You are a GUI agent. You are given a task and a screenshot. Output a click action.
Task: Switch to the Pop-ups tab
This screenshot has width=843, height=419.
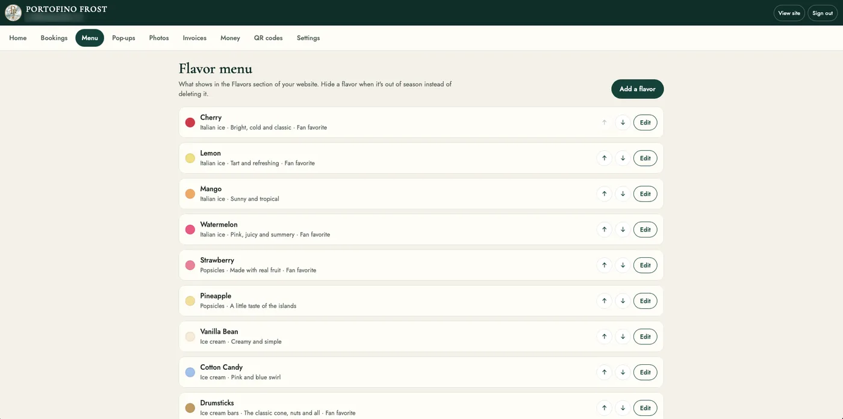click(x=123, y=38)
